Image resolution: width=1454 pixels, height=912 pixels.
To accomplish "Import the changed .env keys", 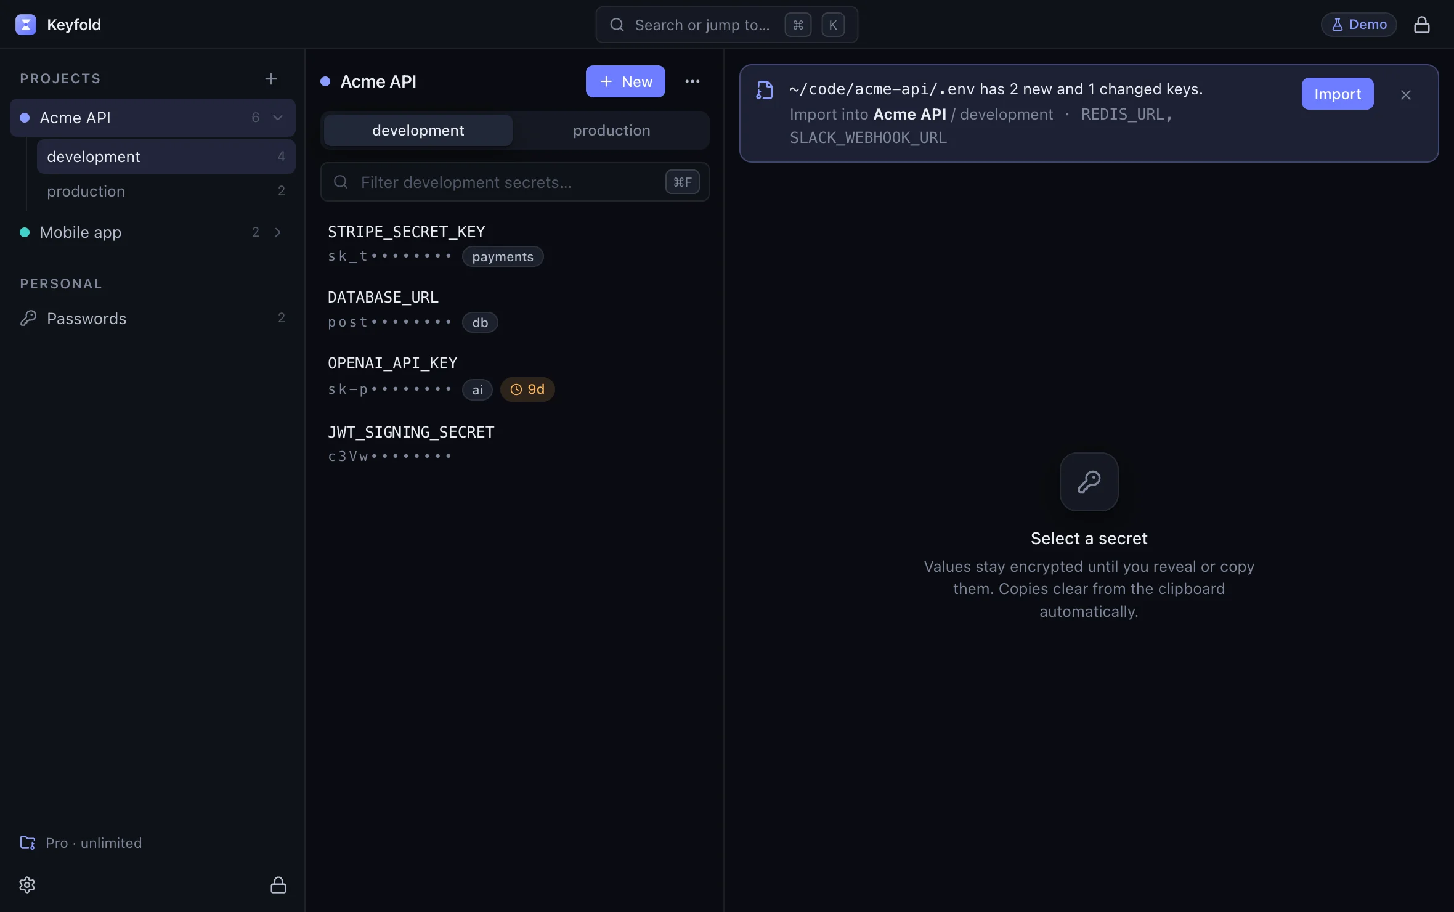I will pos(1338,94).
